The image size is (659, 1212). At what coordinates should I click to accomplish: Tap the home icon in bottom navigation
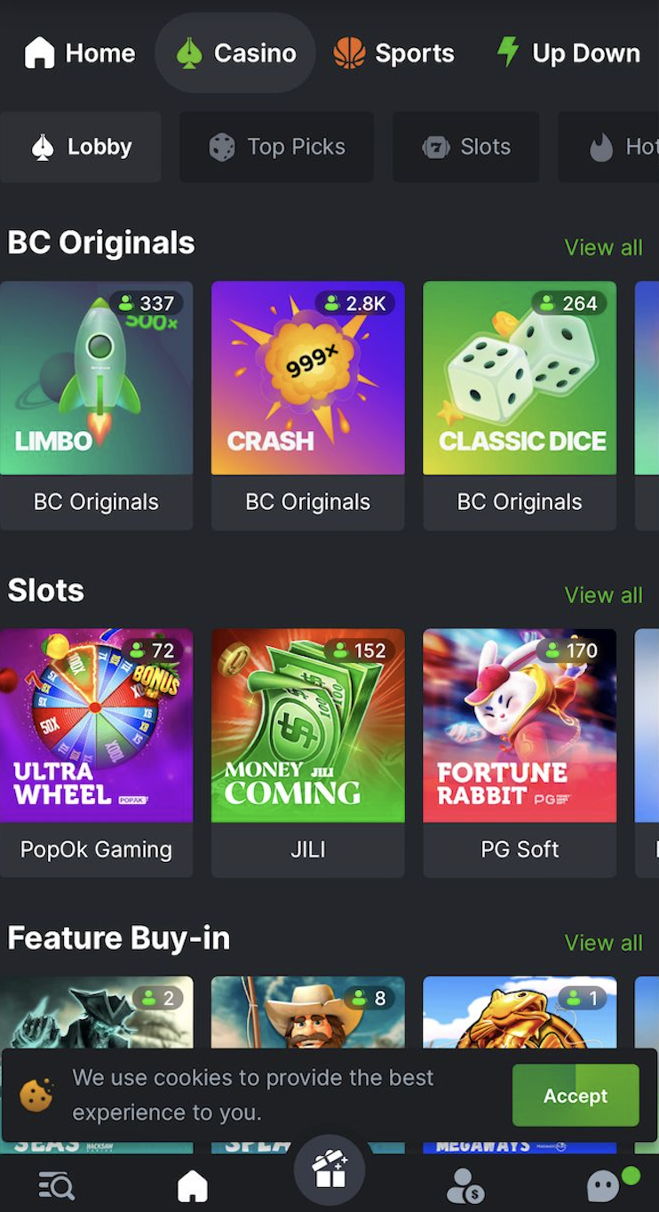193,1185
